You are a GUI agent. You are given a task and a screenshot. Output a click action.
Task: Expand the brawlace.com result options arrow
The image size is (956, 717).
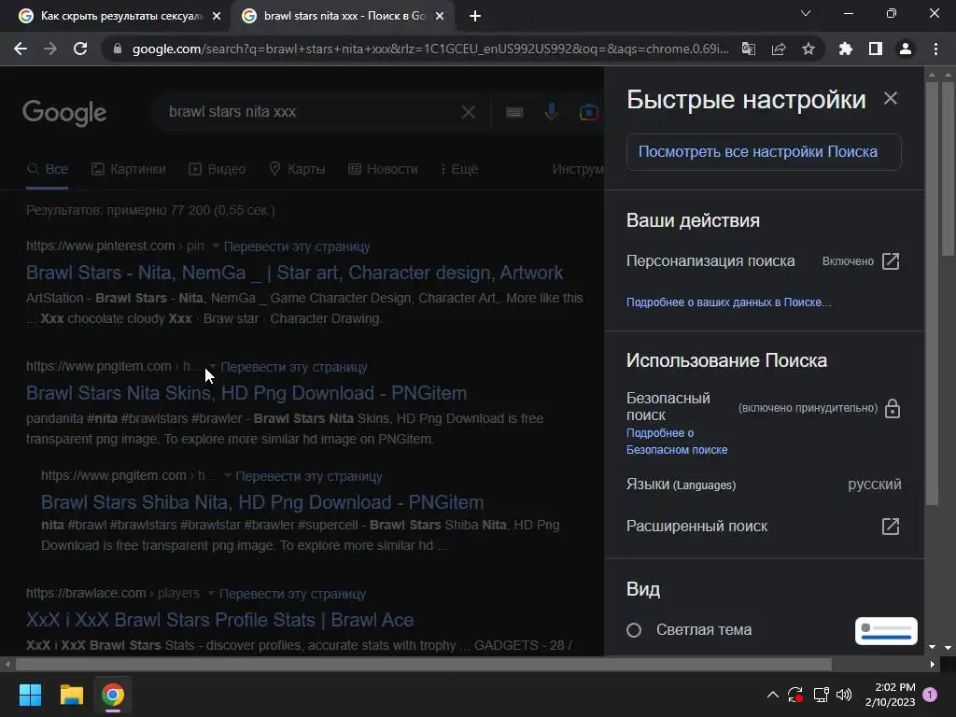pos(210,593)
